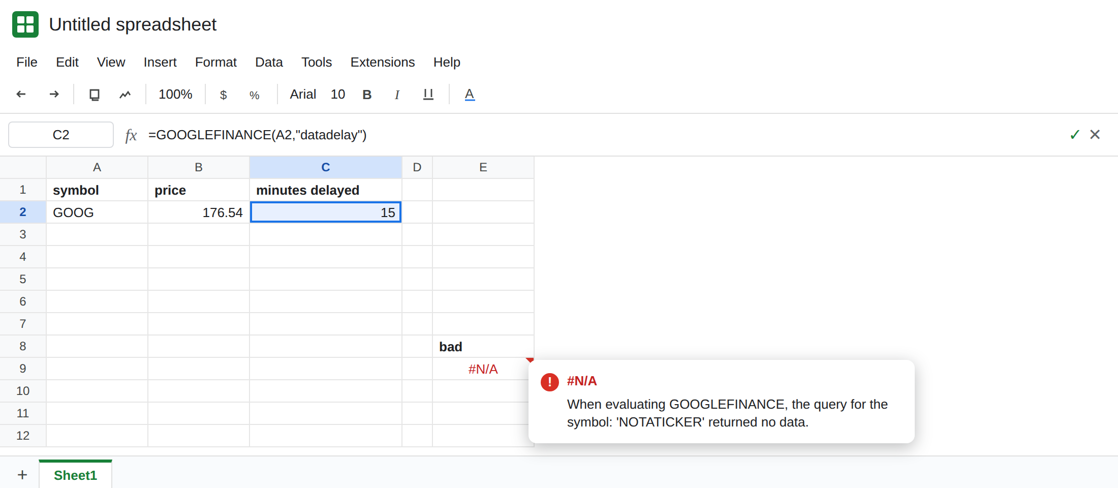This screenshot has width=1118, height=488.
Task: Toggle underline formatting
Action: (428, 95)
